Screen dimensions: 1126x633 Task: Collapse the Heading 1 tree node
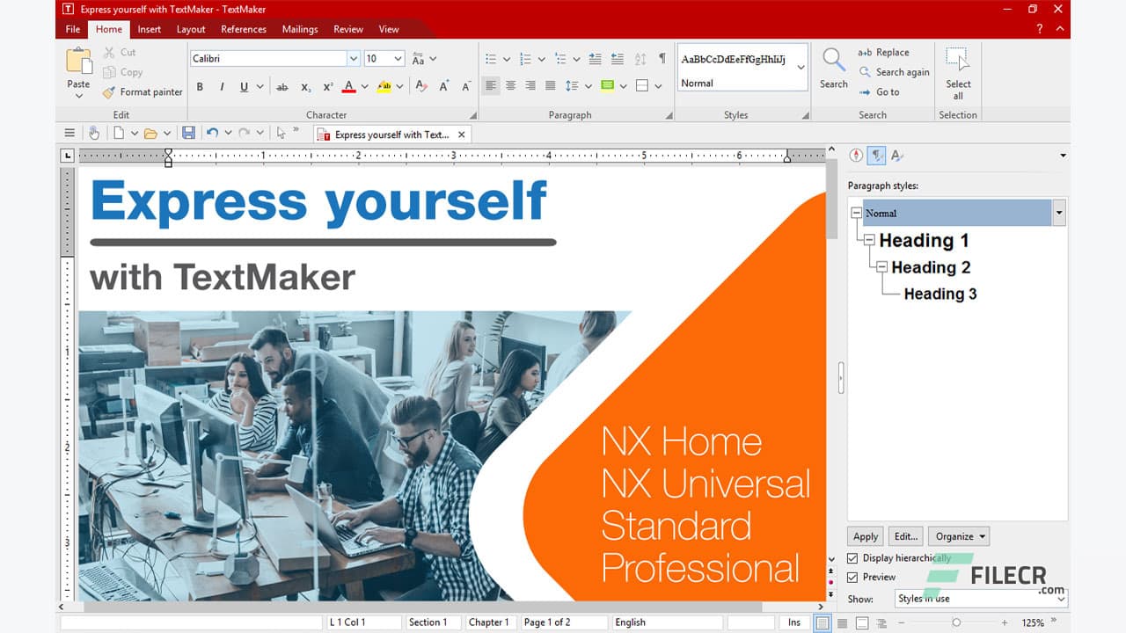(x=869, y=240)
